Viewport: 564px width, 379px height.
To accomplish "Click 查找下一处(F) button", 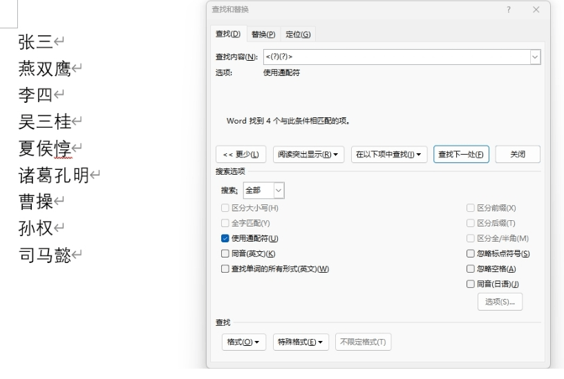I will [x=461, y=155].
